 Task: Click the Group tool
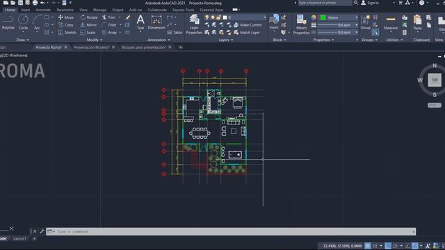366,22
